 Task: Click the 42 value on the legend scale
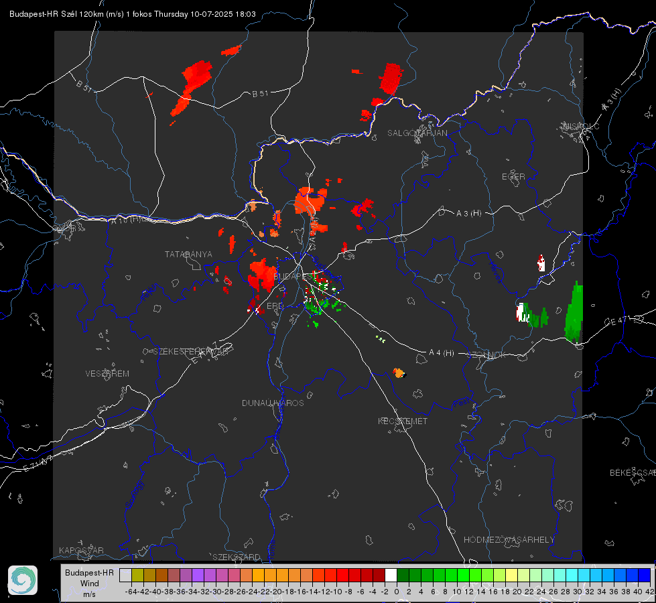pos(650,592)
